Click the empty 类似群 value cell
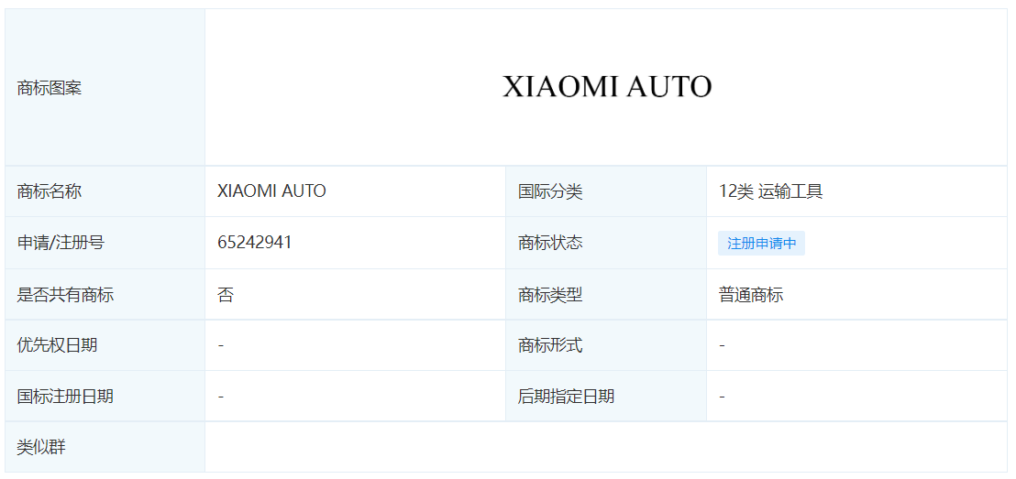Screen dimensions: 1016x479 click(x=606, y=447)
